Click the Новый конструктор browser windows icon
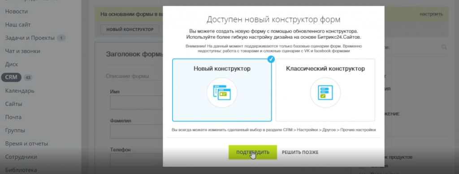This screenshot has width=459, height=174. (222, 93)
